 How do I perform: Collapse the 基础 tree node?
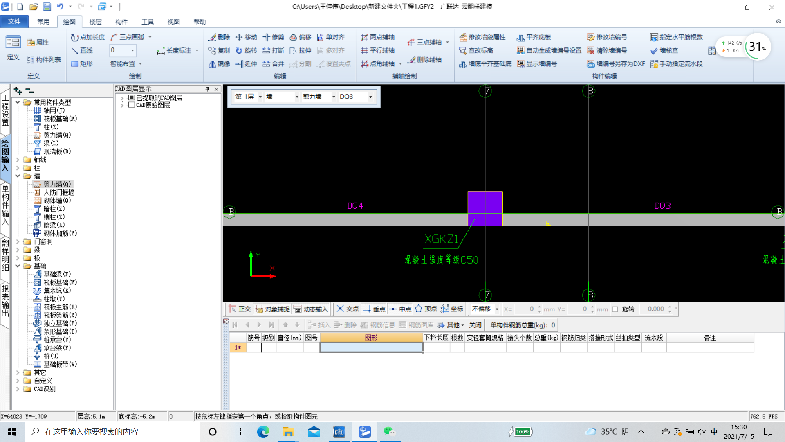point(18,266)
